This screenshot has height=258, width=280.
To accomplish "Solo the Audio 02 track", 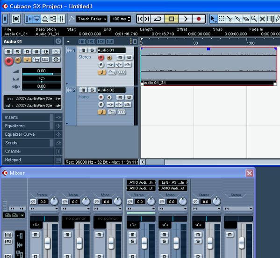I will point(92,90).
